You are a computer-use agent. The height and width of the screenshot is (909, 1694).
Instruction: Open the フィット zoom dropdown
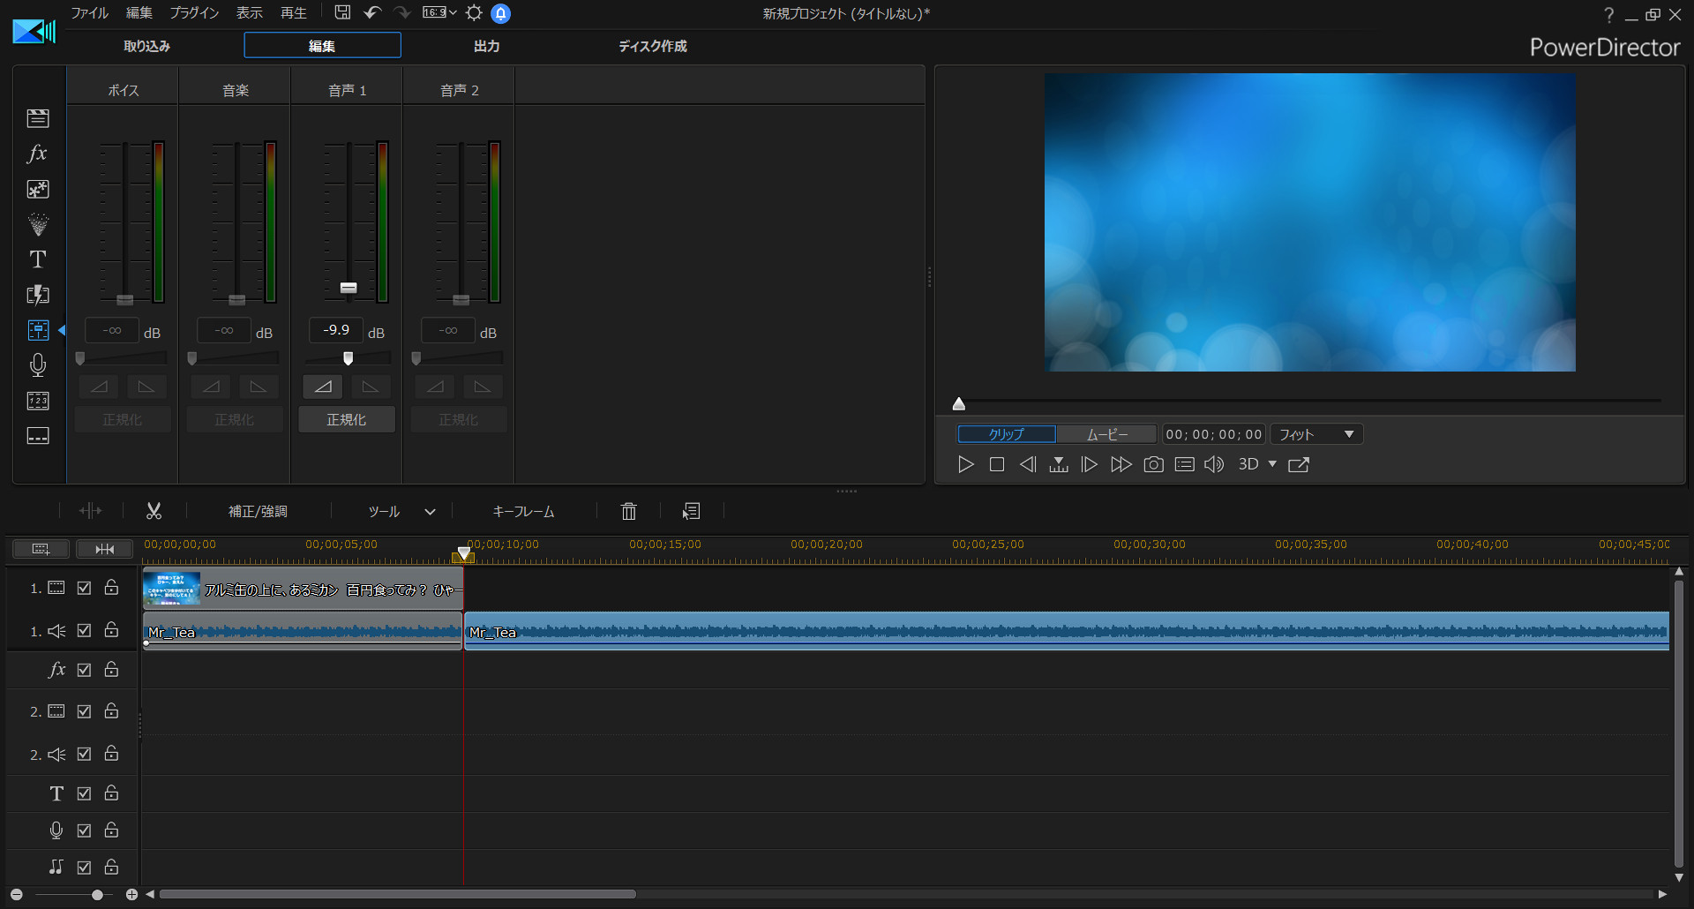pos(1316,434)
